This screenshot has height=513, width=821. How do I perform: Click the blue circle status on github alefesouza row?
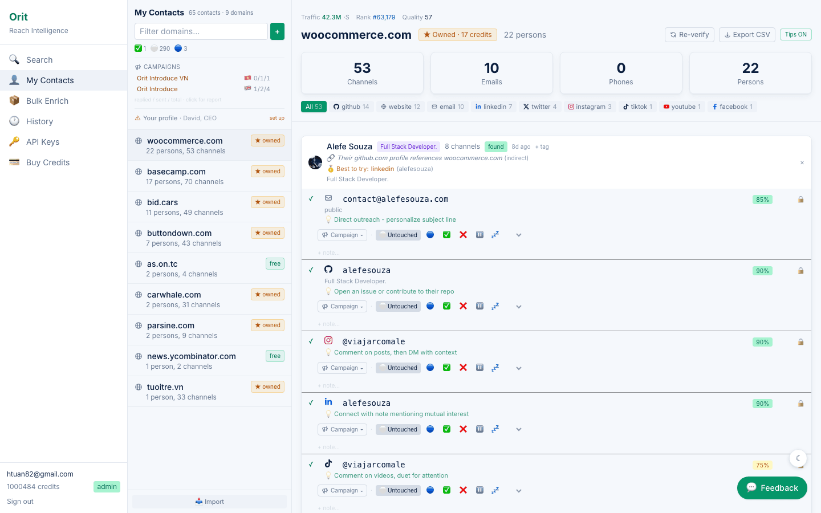tap(430, 306)
